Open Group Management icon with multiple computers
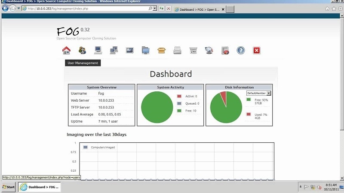 coord(114,50)
